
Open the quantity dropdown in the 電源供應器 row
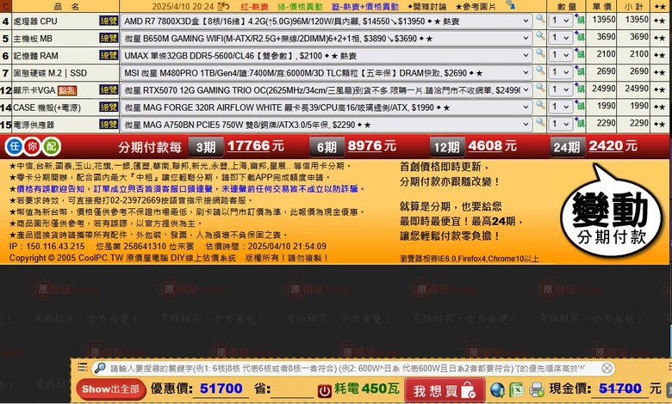[x=561, y=125]
